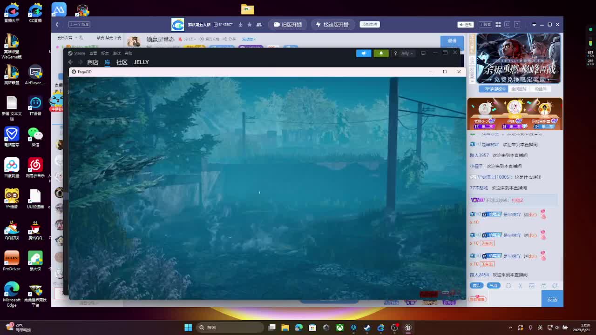Screen dimensions: 596x335
Task: Open File Explorer from the taskbar
Action: [285, 328]
